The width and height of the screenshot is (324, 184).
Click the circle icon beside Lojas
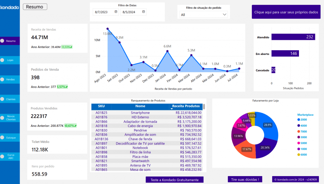[2, 60]
